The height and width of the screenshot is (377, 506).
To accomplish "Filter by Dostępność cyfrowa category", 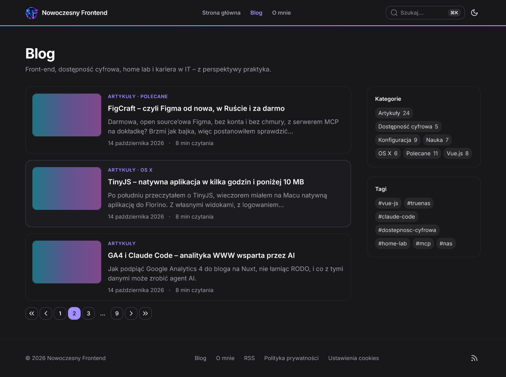I will coord(408,126).
